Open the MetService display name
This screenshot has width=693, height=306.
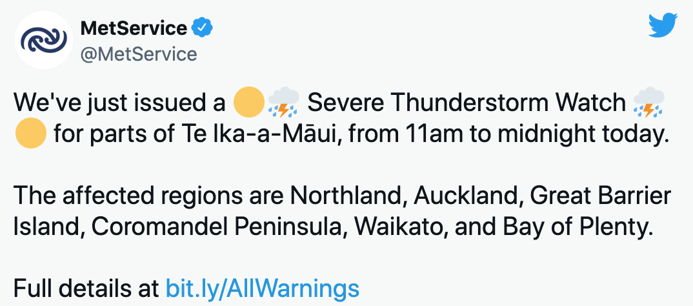(134, 28)
